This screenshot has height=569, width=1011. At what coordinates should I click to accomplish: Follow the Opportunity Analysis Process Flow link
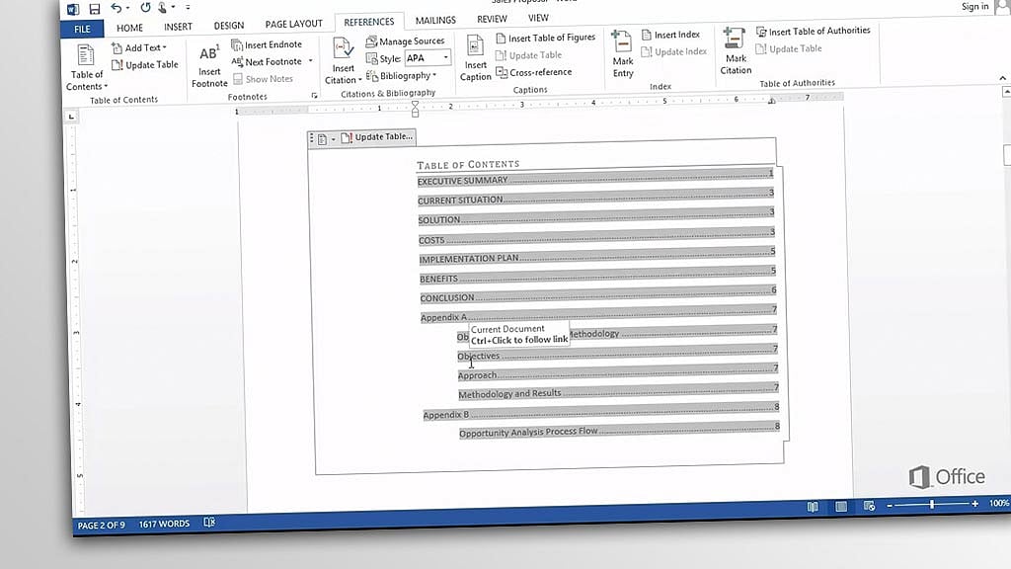pos(528,433)
